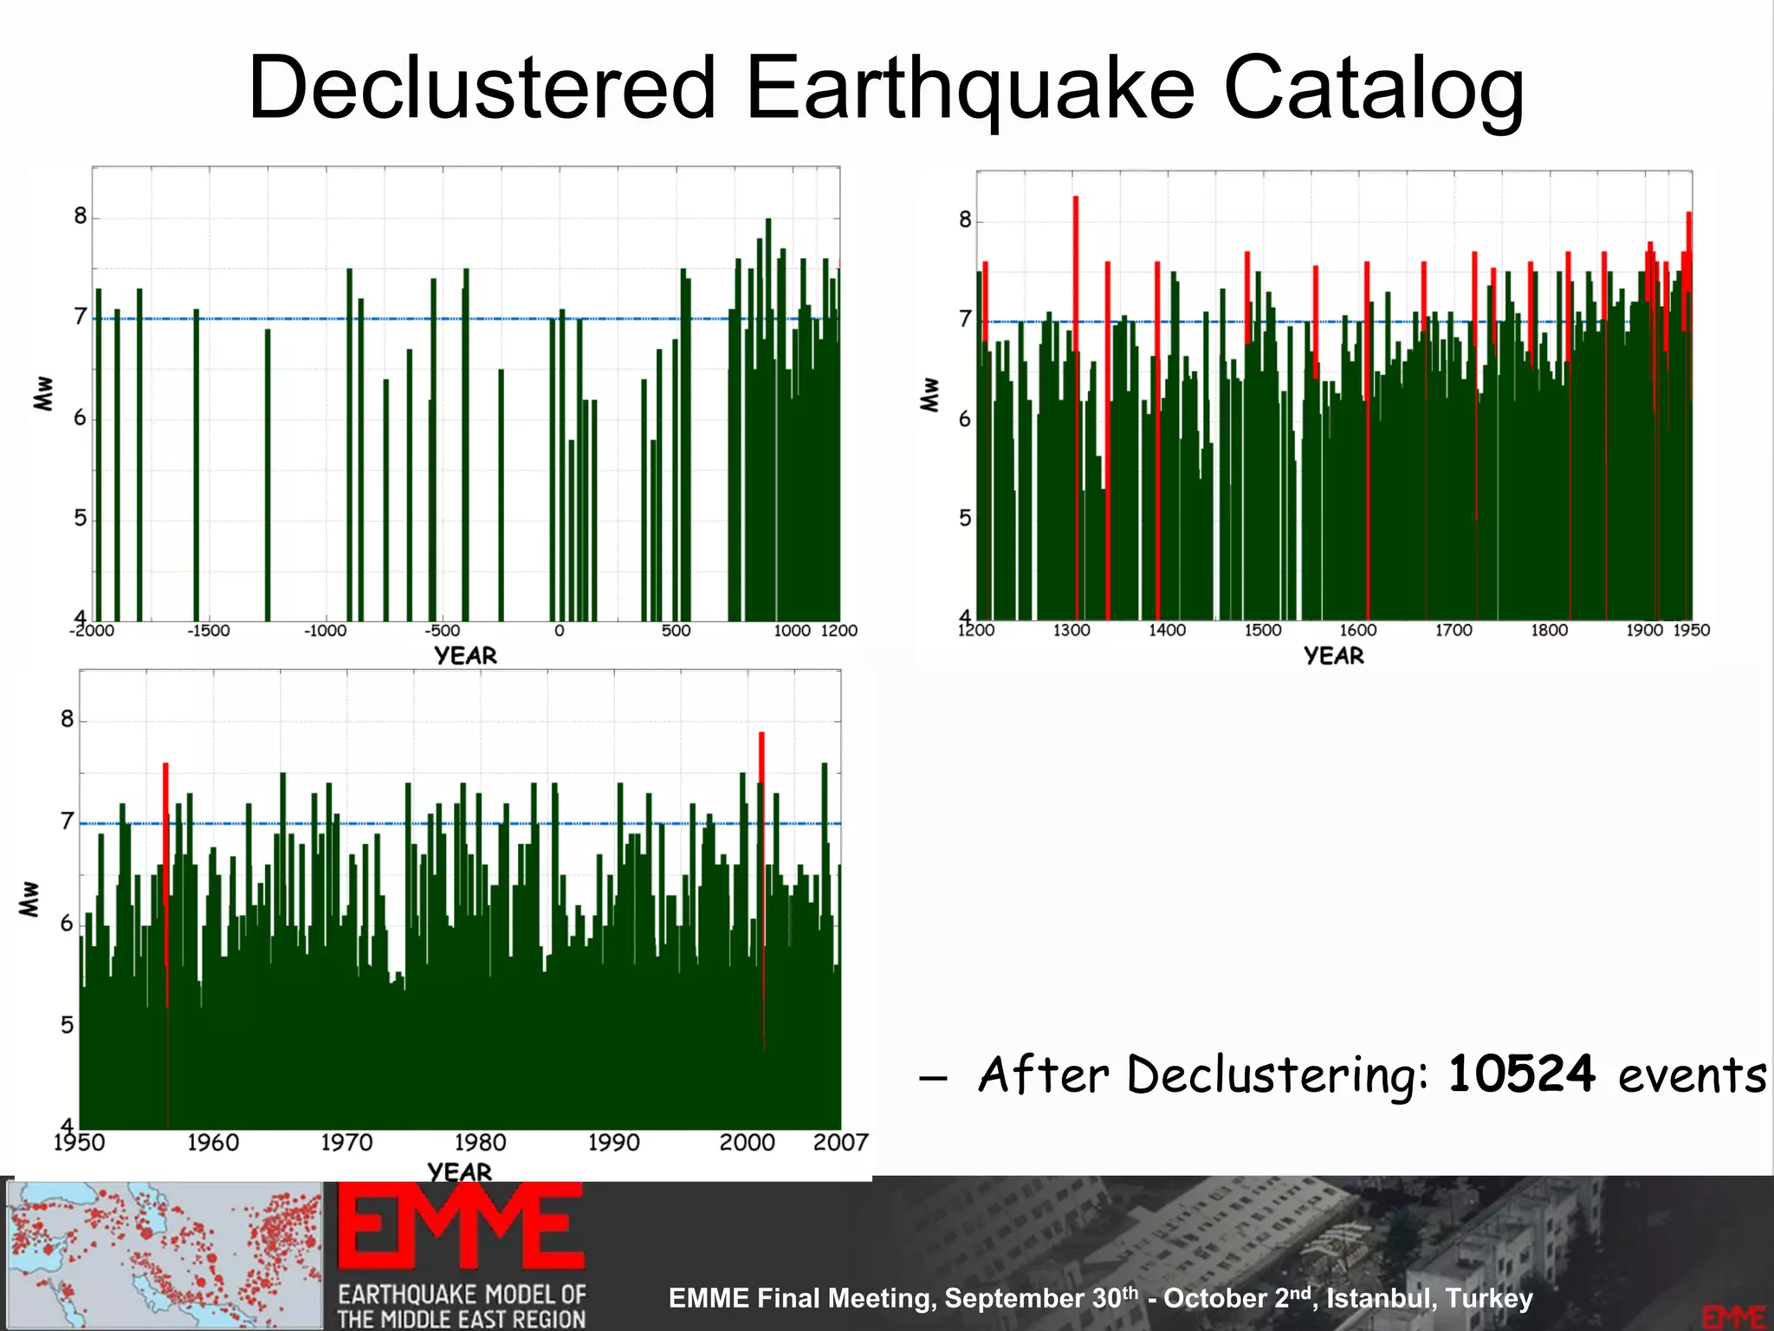Click the '1700' x-axis label
The image size is (1774, 1331).
[x=1454, y=630]
